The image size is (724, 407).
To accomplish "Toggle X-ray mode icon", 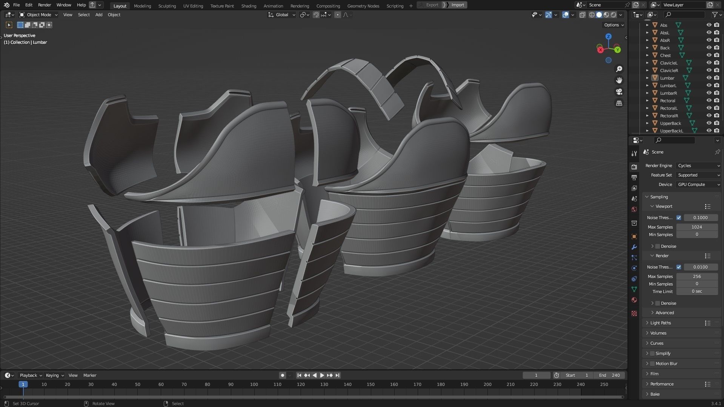I will 582,15.
